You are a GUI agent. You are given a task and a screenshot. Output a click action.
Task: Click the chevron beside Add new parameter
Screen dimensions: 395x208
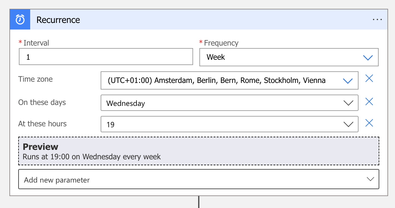(x=370, y=179)
